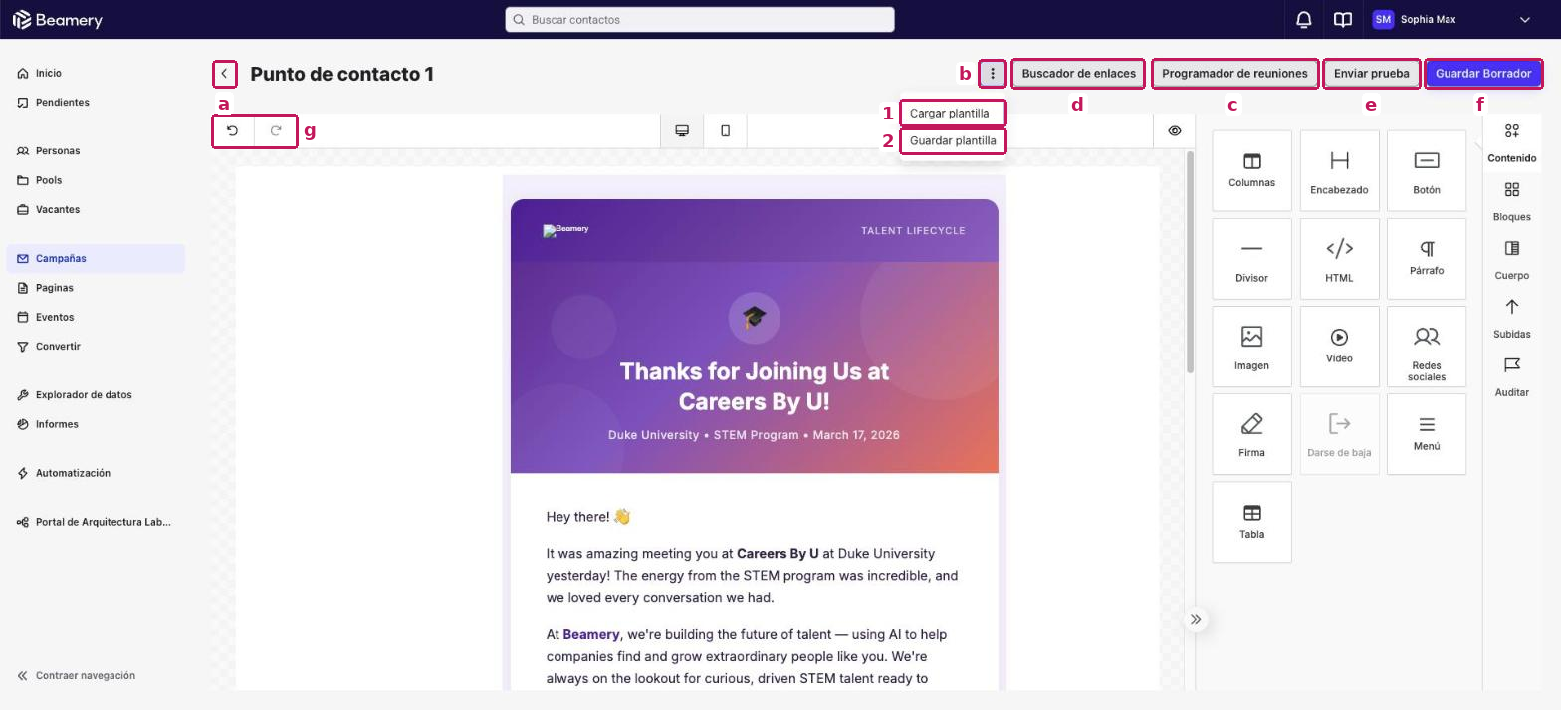Screen dimensions: 1561x710
Task: Select the Botón content block
Action: pos(1427,170)
